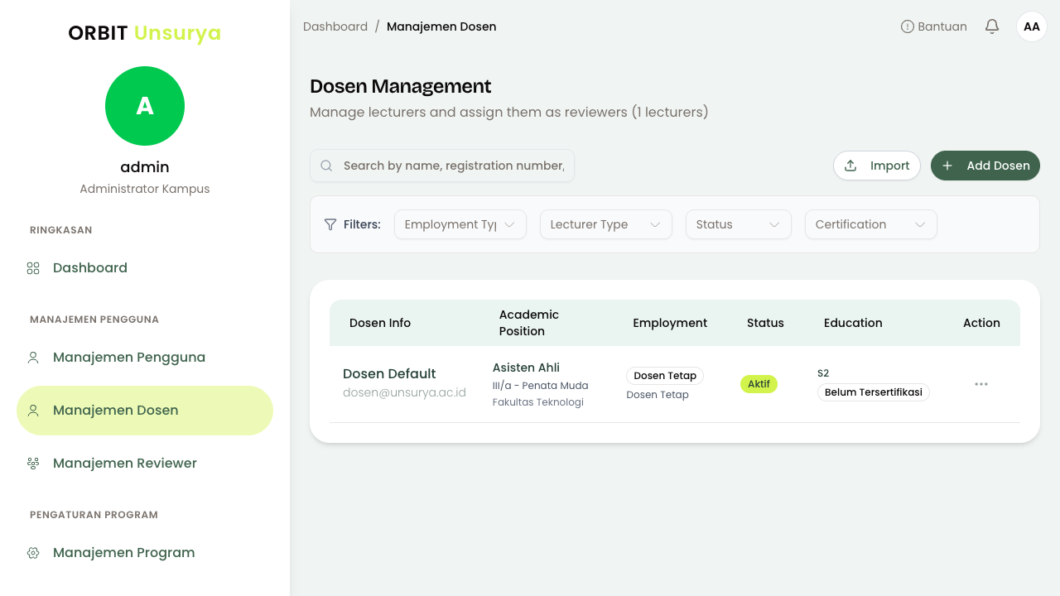Click the Manajemen Reviewer group icon
The image size is (1060, 596).
(33, 464)
